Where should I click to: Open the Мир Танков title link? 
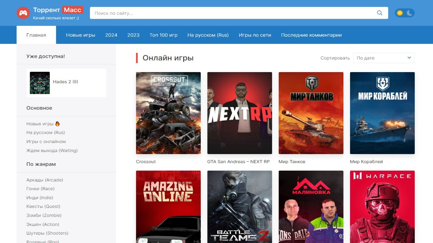pyautogui.click(x=292, y=162)
